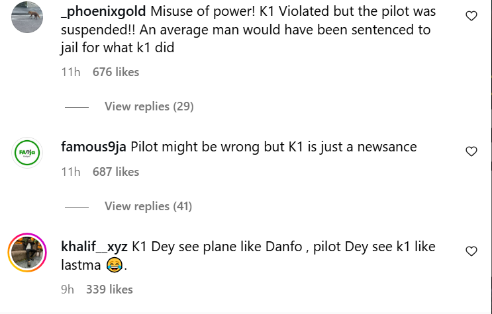Click the 9h timestamp on khalif__xyz's comment

point(68,290)
